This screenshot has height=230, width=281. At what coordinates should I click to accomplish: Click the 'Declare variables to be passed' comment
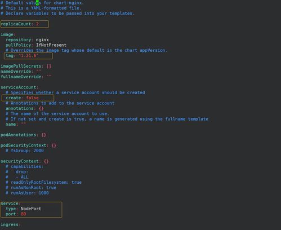[x=68, y=14]
